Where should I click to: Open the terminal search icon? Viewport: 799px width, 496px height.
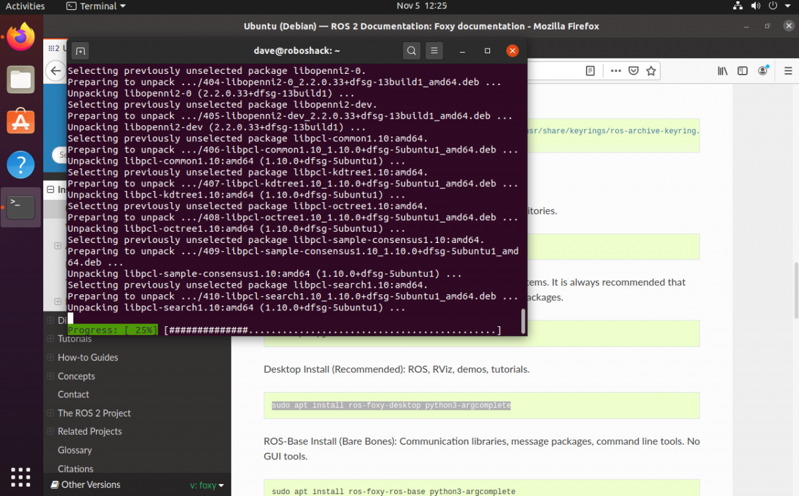411,51
